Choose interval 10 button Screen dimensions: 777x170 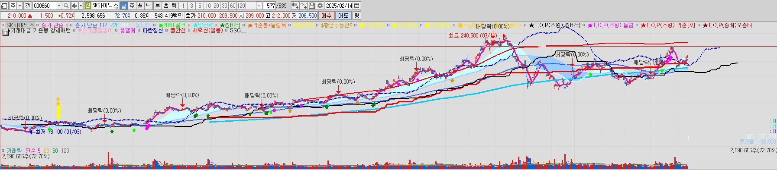pyautogui.click(x=208, y=6)
